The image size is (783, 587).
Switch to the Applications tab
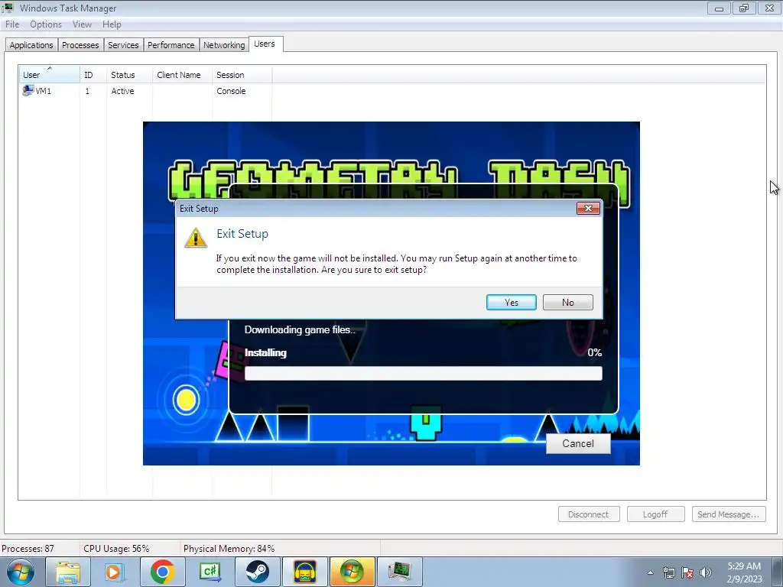tap(31, 45)
